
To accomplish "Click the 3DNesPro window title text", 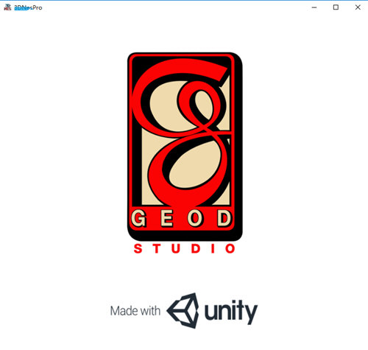I will 28,8.
